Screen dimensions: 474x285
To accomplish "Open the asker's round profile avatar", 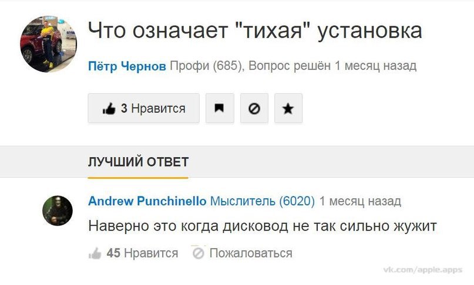I will pos(49,45).
